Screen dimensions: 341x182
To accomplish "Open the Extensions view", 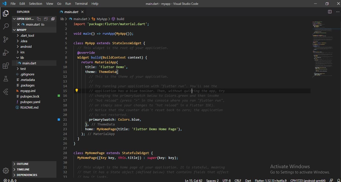I will click(6, 66).
